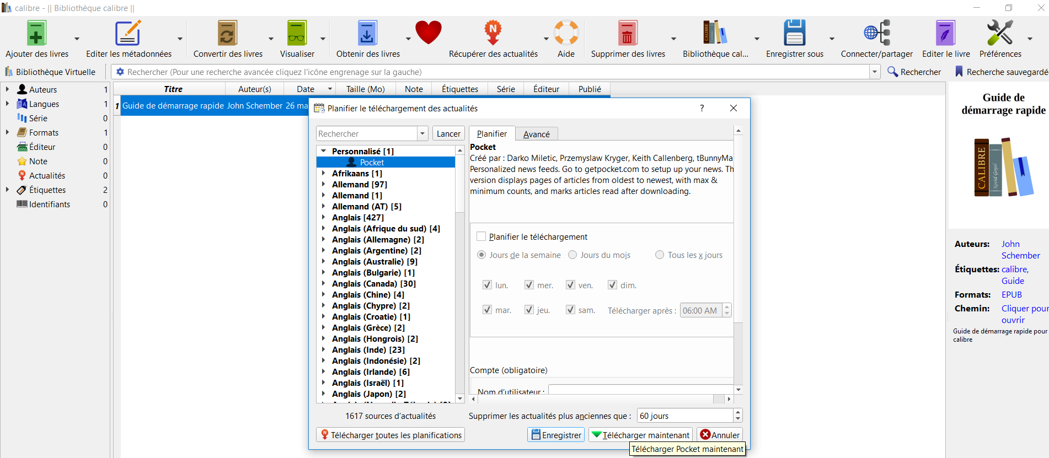Click the Rechercher magnifier button
1049x458 pixels.
pyautogui.click(x=914, y=72)
